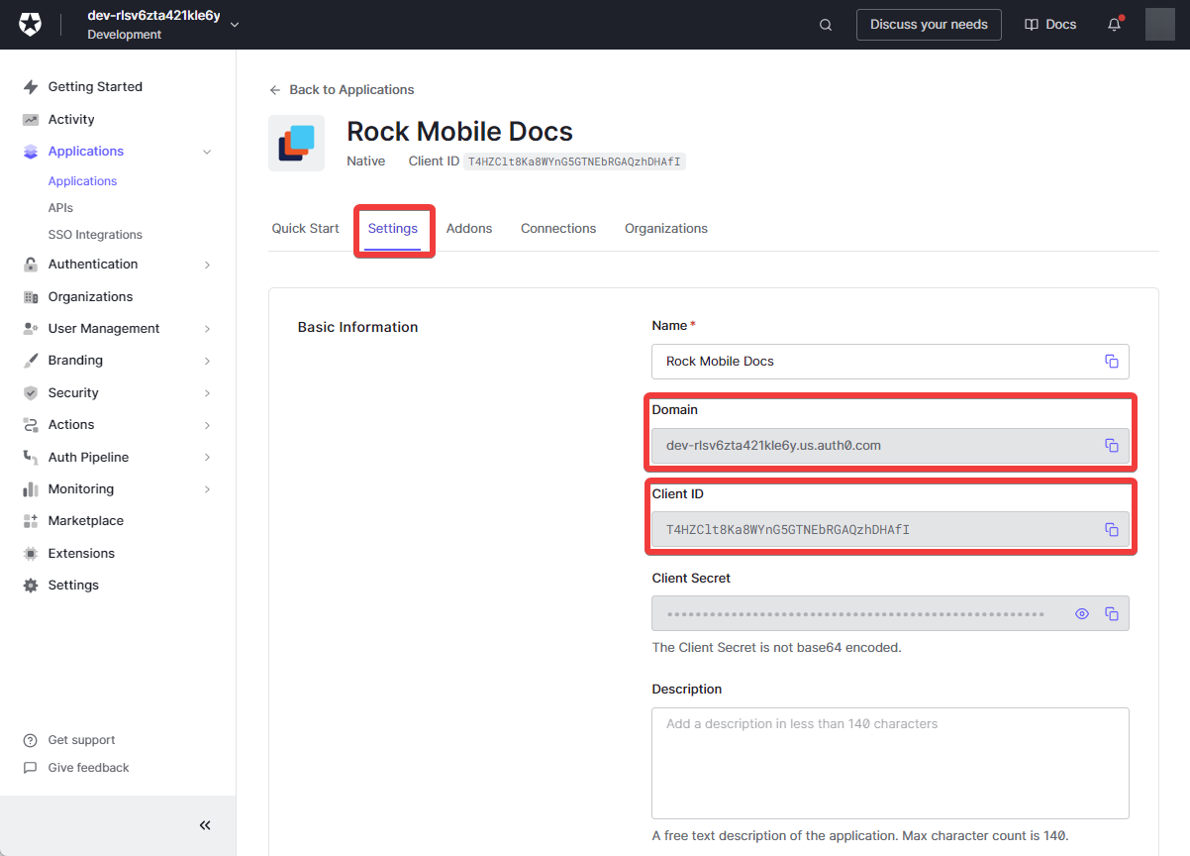Click the Give feedback link
Viewport: 1190px width, 856px height.
pos(88,768)
